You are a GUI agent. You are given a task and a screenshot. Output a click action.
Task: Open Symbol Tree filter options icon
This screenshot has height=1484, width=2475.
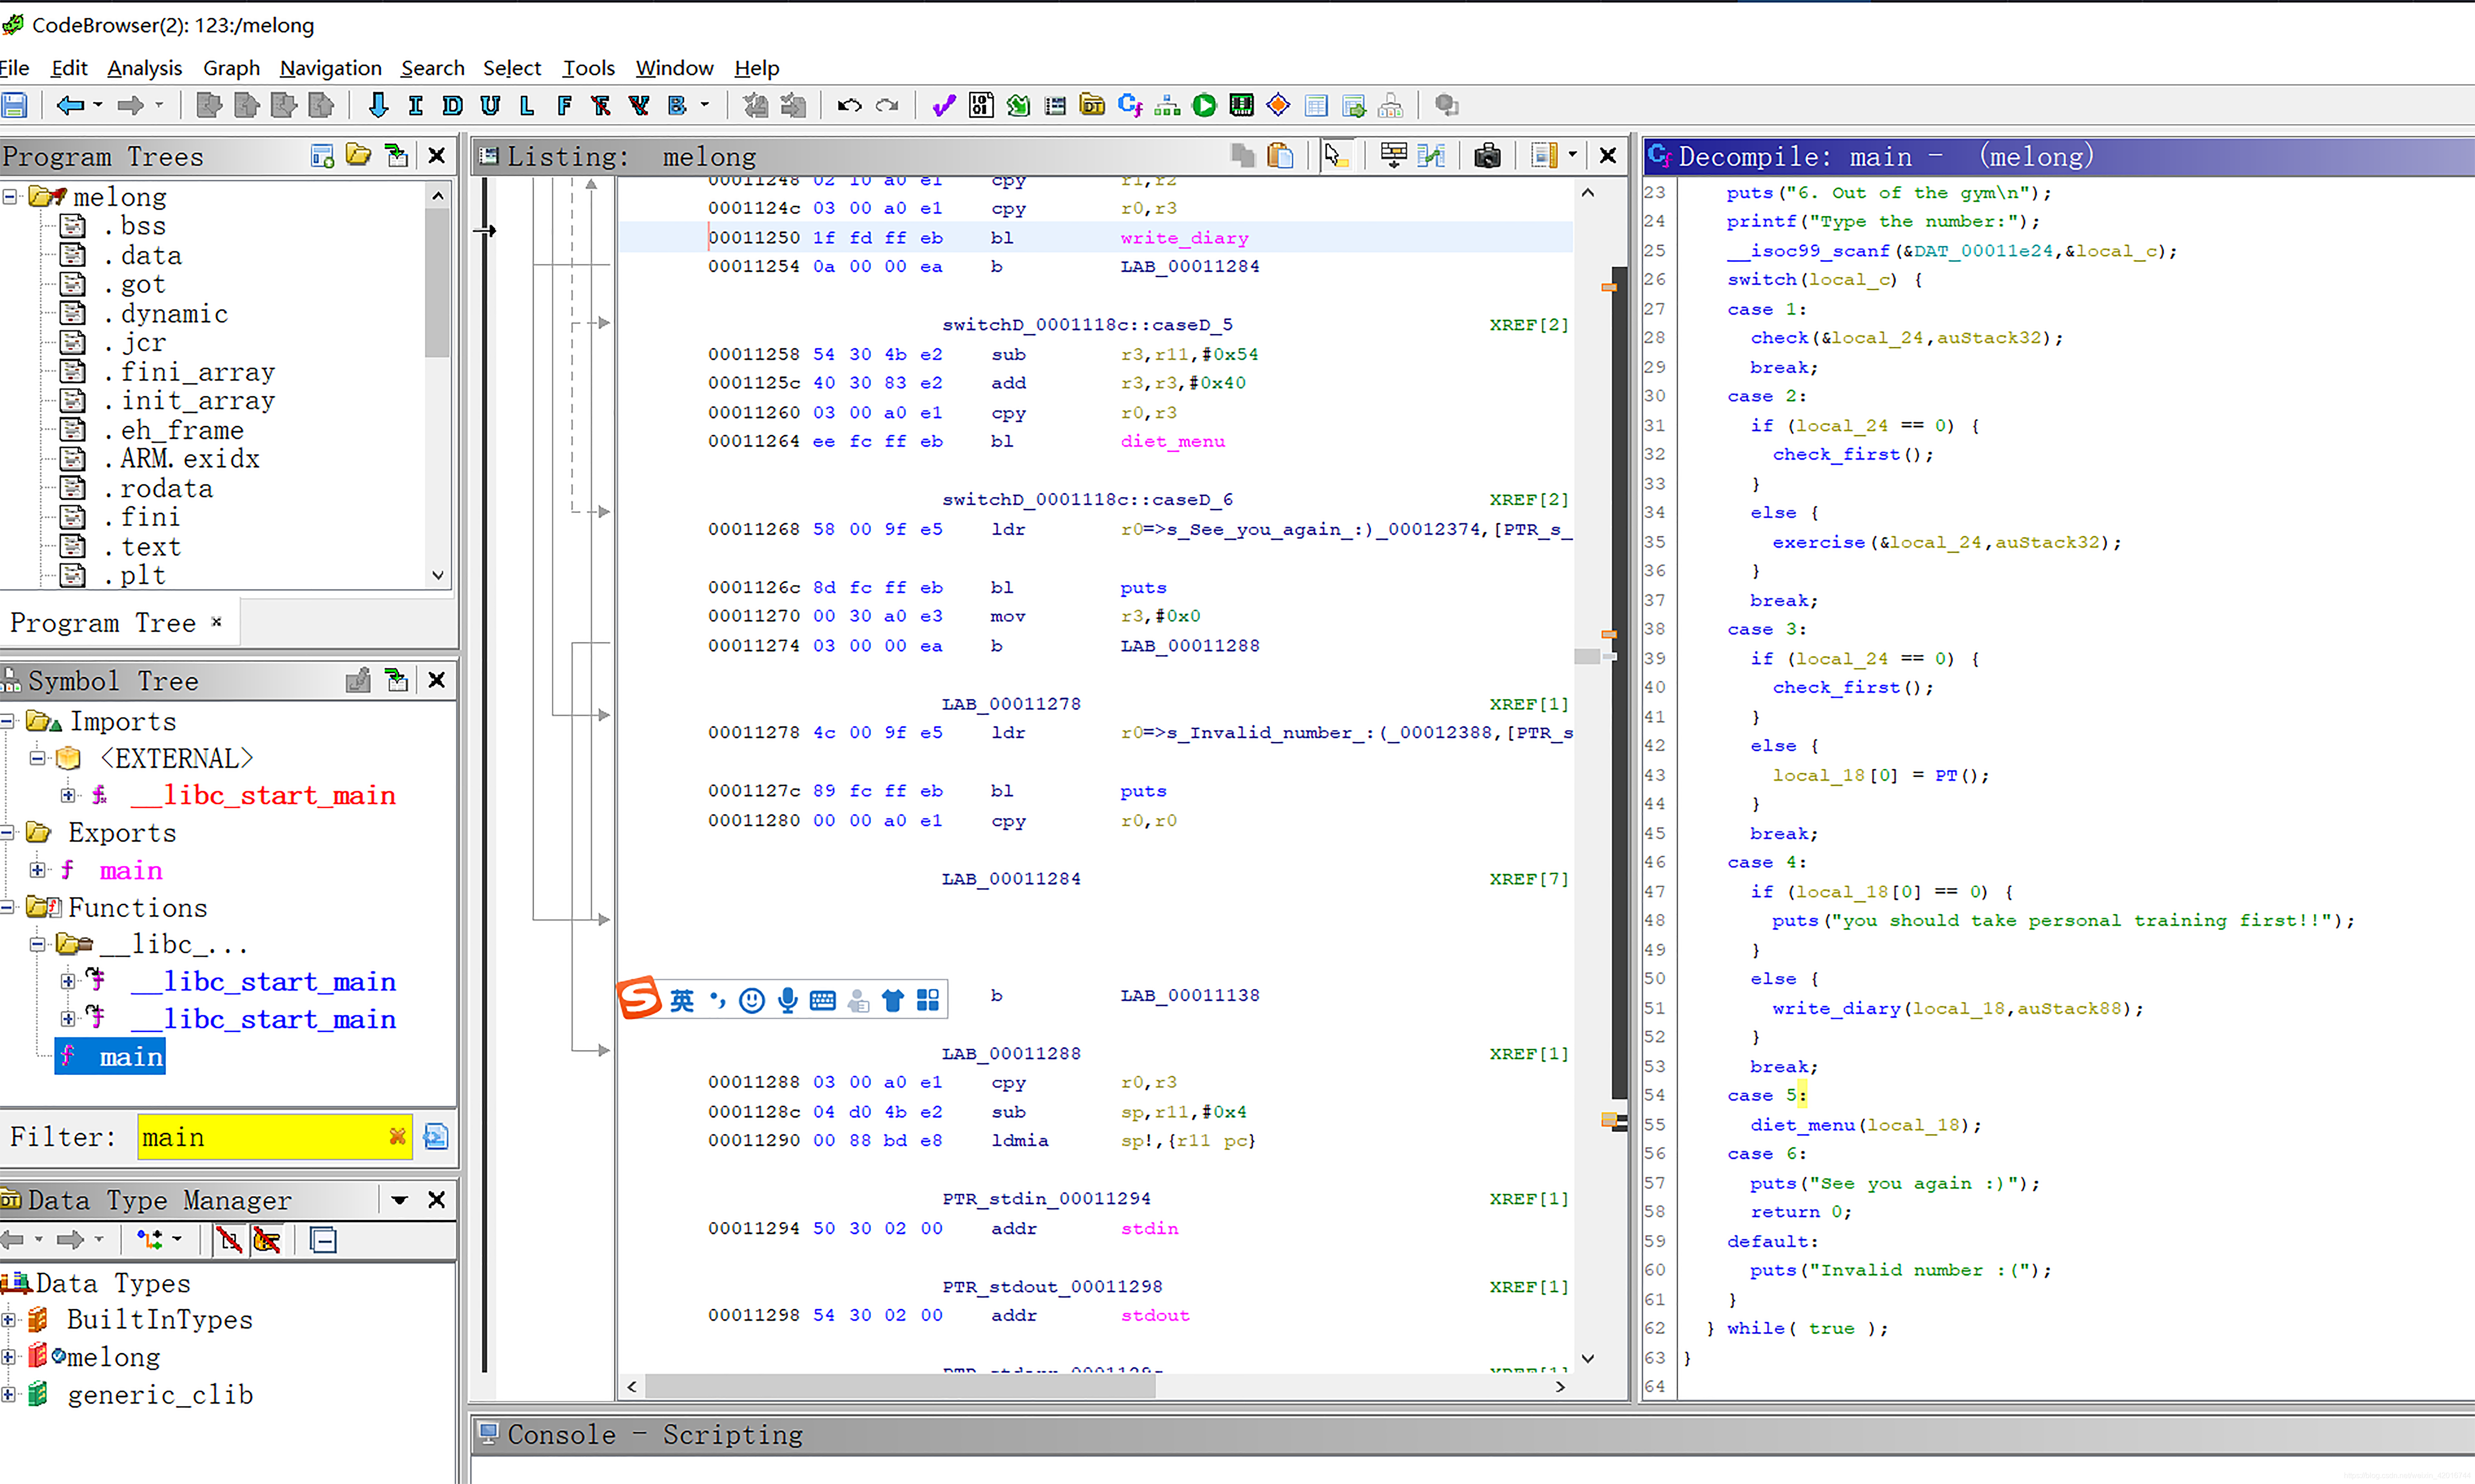[x=435, y=1137]
